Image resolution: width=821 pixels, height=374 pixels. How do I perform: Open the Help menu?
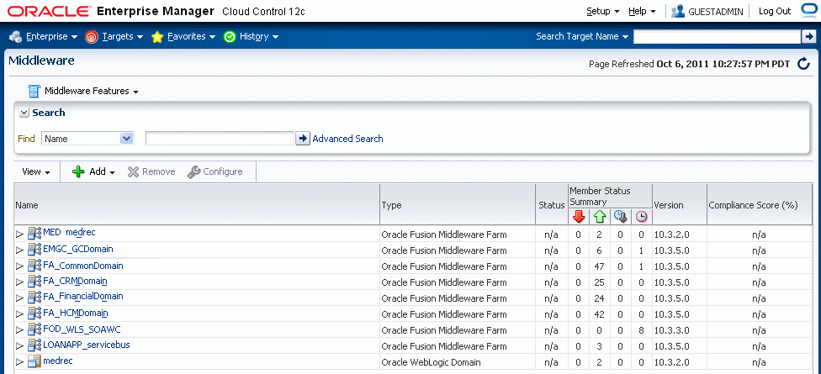click(x=641, y=11)
